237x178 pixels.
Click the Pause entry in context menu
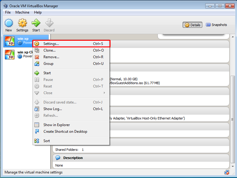pos(71,80)
